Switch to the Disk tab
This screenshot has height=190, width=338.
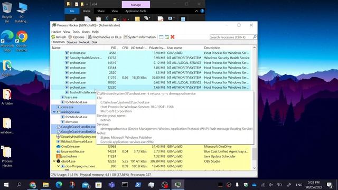(x=95, y=42)
